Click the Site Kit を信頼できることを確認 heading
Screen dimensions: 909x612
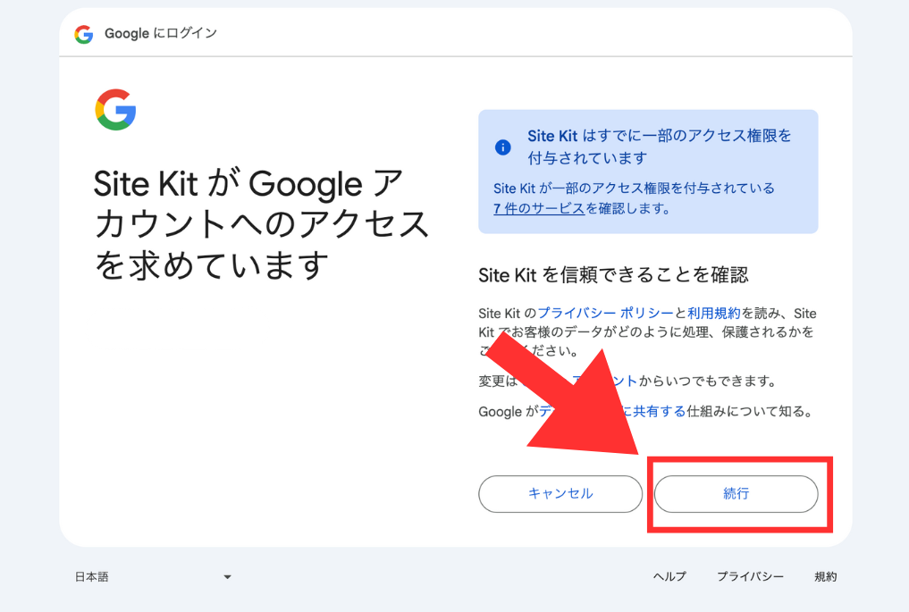pyautogui.click(x=613, y=275)
